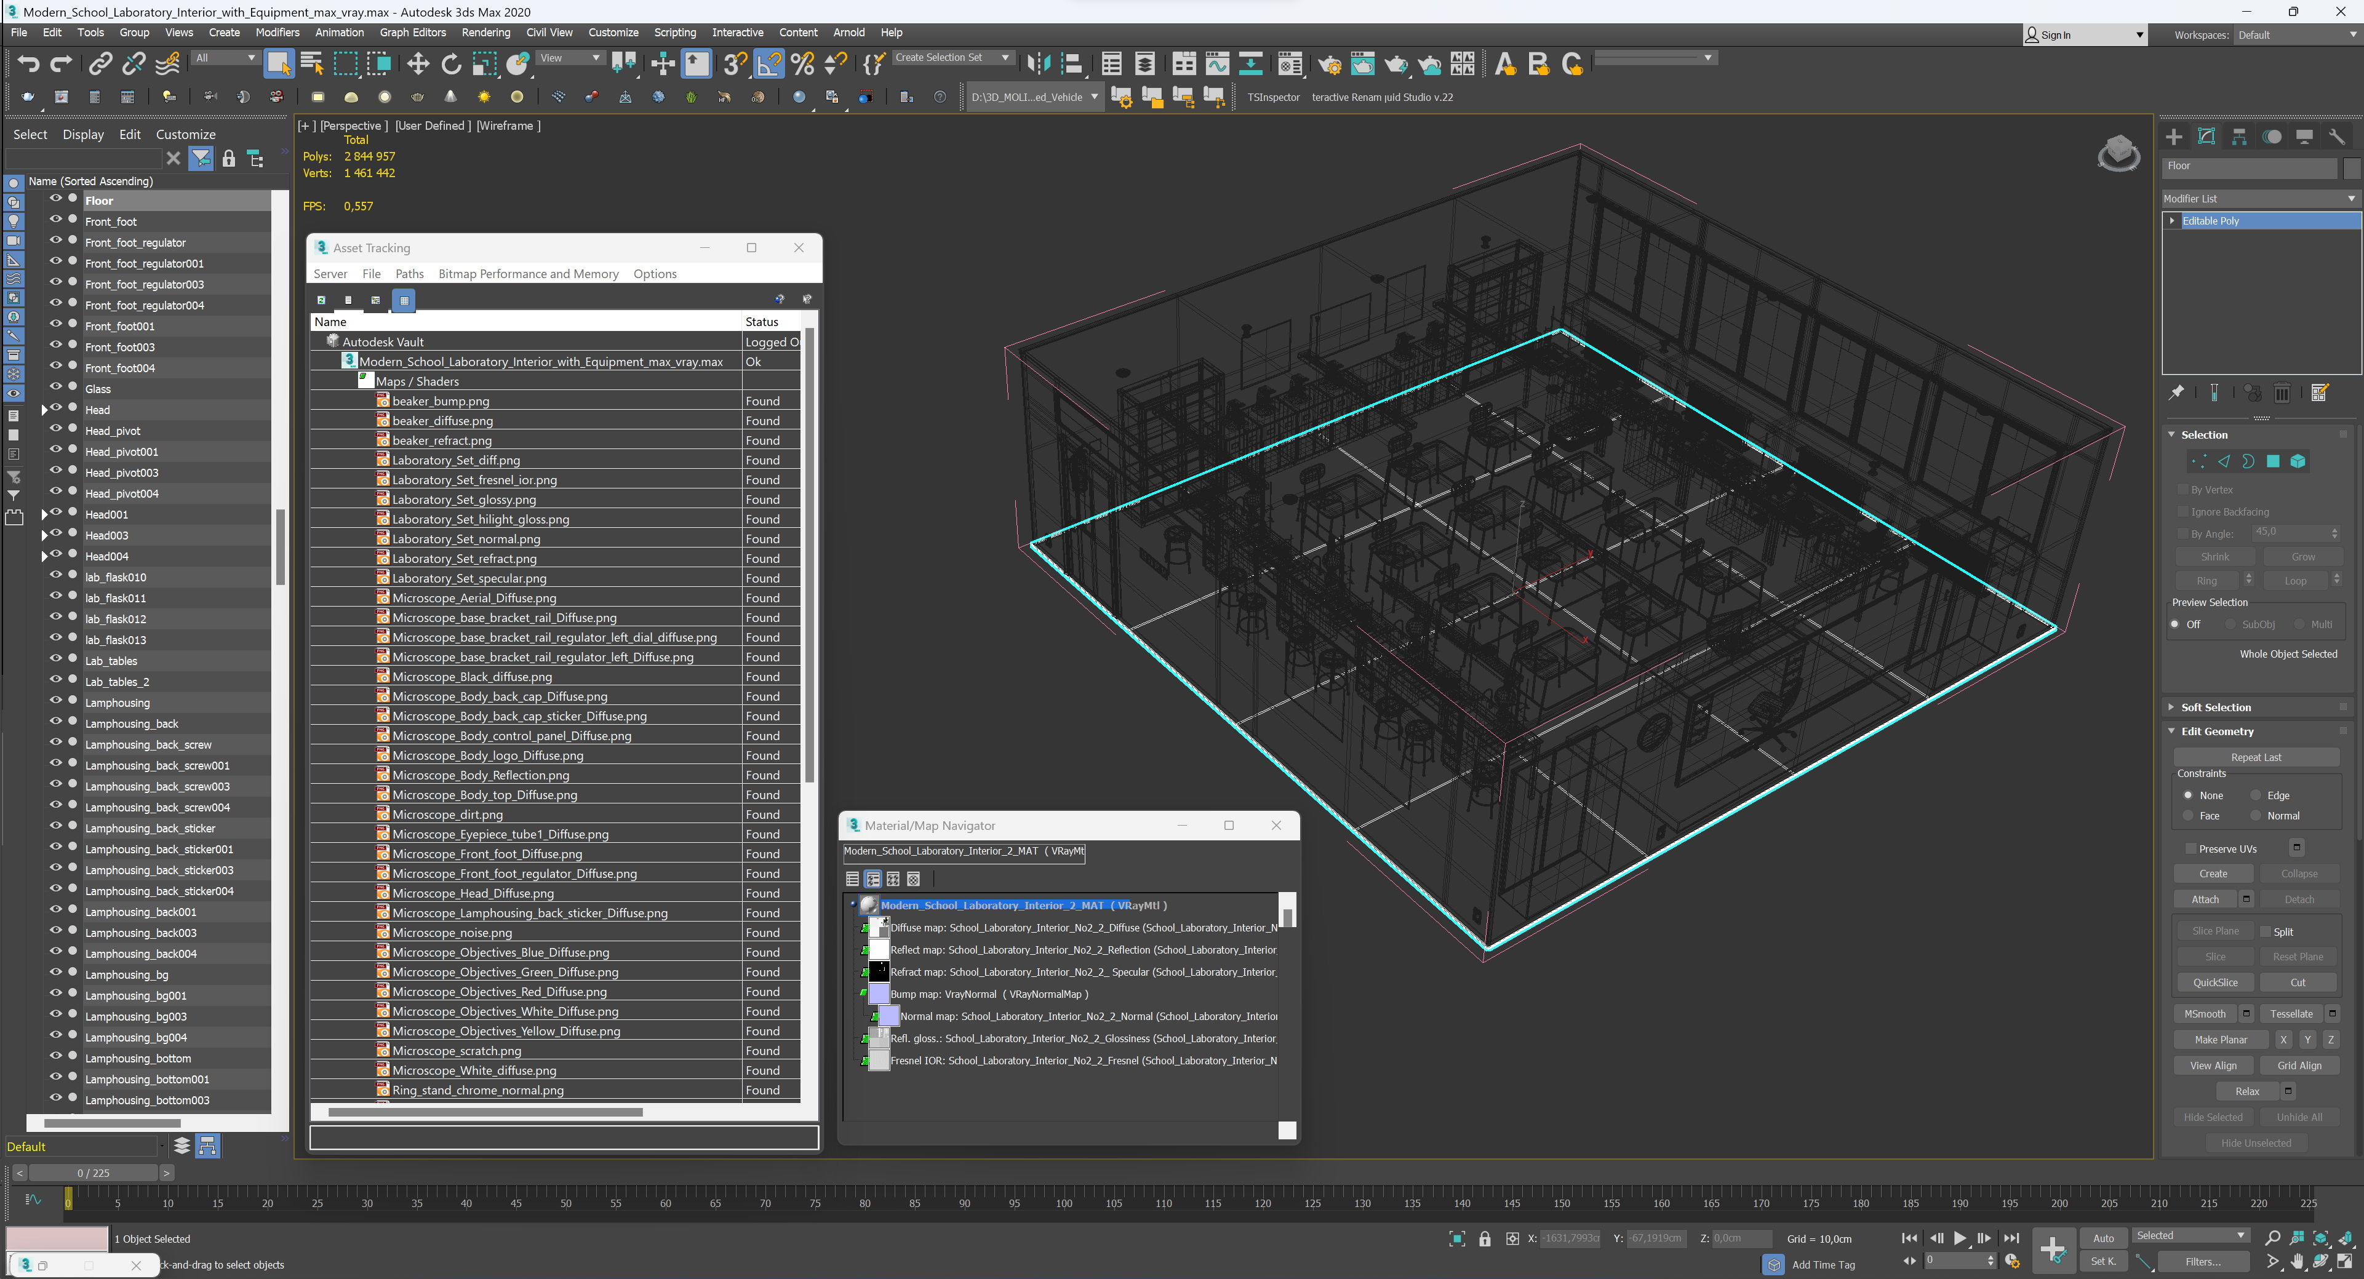Screen dimensions: 2364x1279
Task: Toggle selection lock icon in status bar
Action: (x=1485, y=1238)
